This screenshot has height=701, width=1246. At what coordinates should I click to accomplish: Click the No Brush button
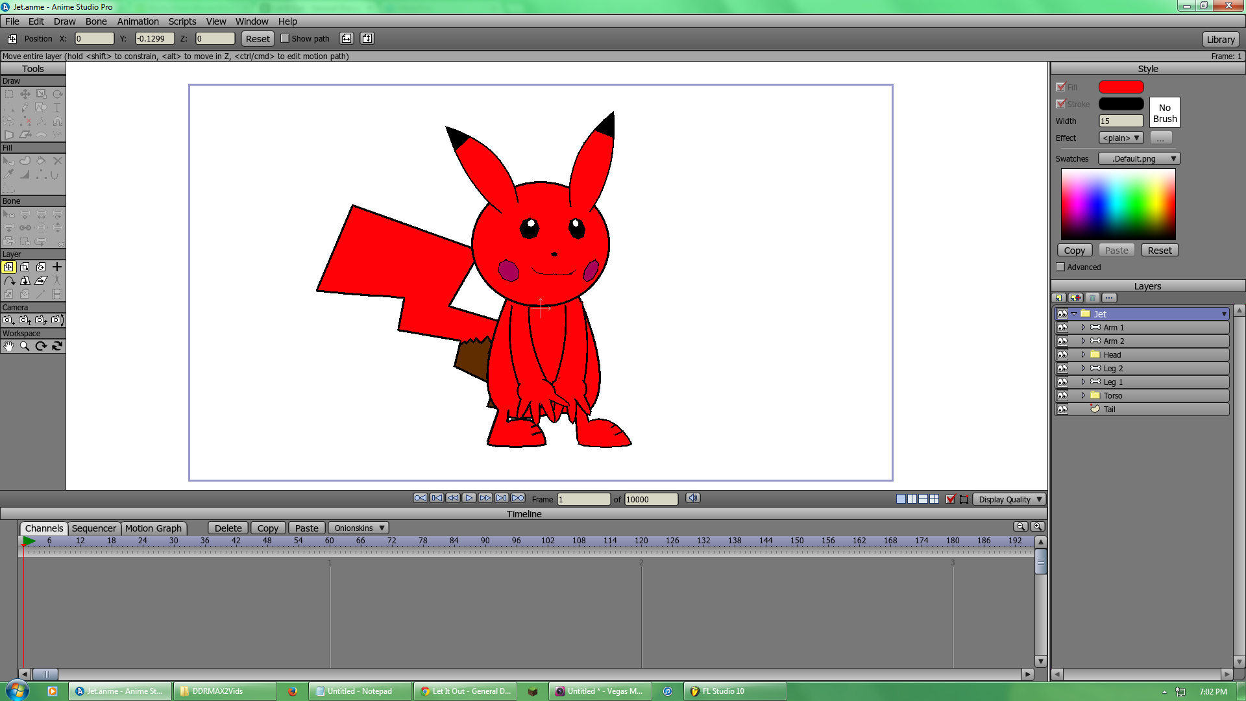tap(1165, 113)
